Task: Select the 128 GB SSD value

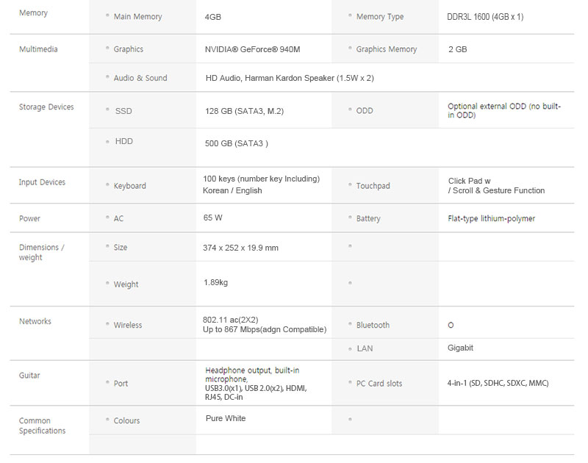Action: click(x=244, y=111)
